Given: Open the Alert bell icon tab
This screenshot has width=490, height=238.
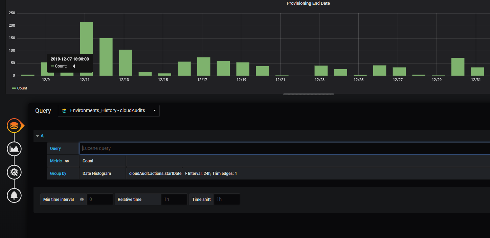Looking at the screenshot, I should (x=14, y=195).
